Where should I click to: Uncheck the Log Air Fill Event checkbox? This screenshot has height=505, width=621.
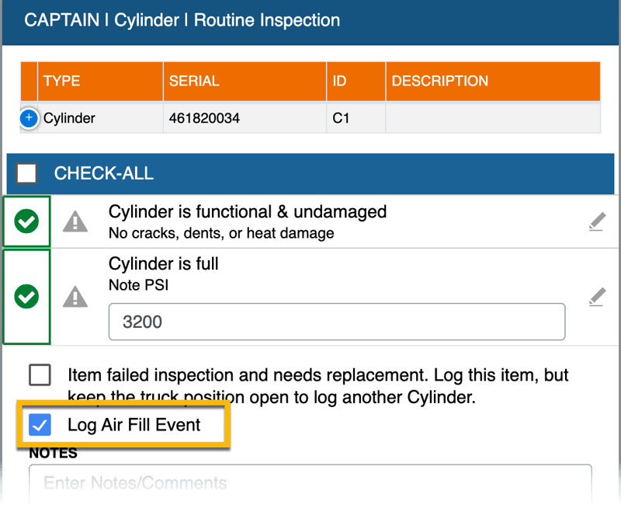point(40,425)
